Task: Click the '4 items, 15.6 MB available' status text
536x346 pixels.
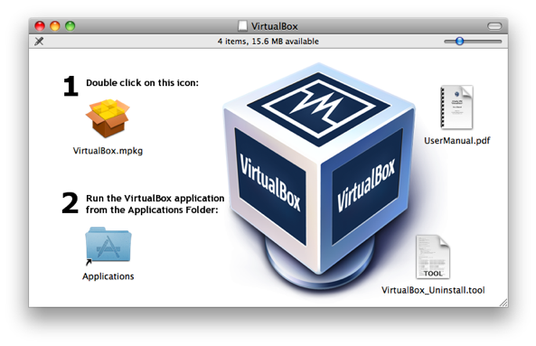Action: pos(268,42)
